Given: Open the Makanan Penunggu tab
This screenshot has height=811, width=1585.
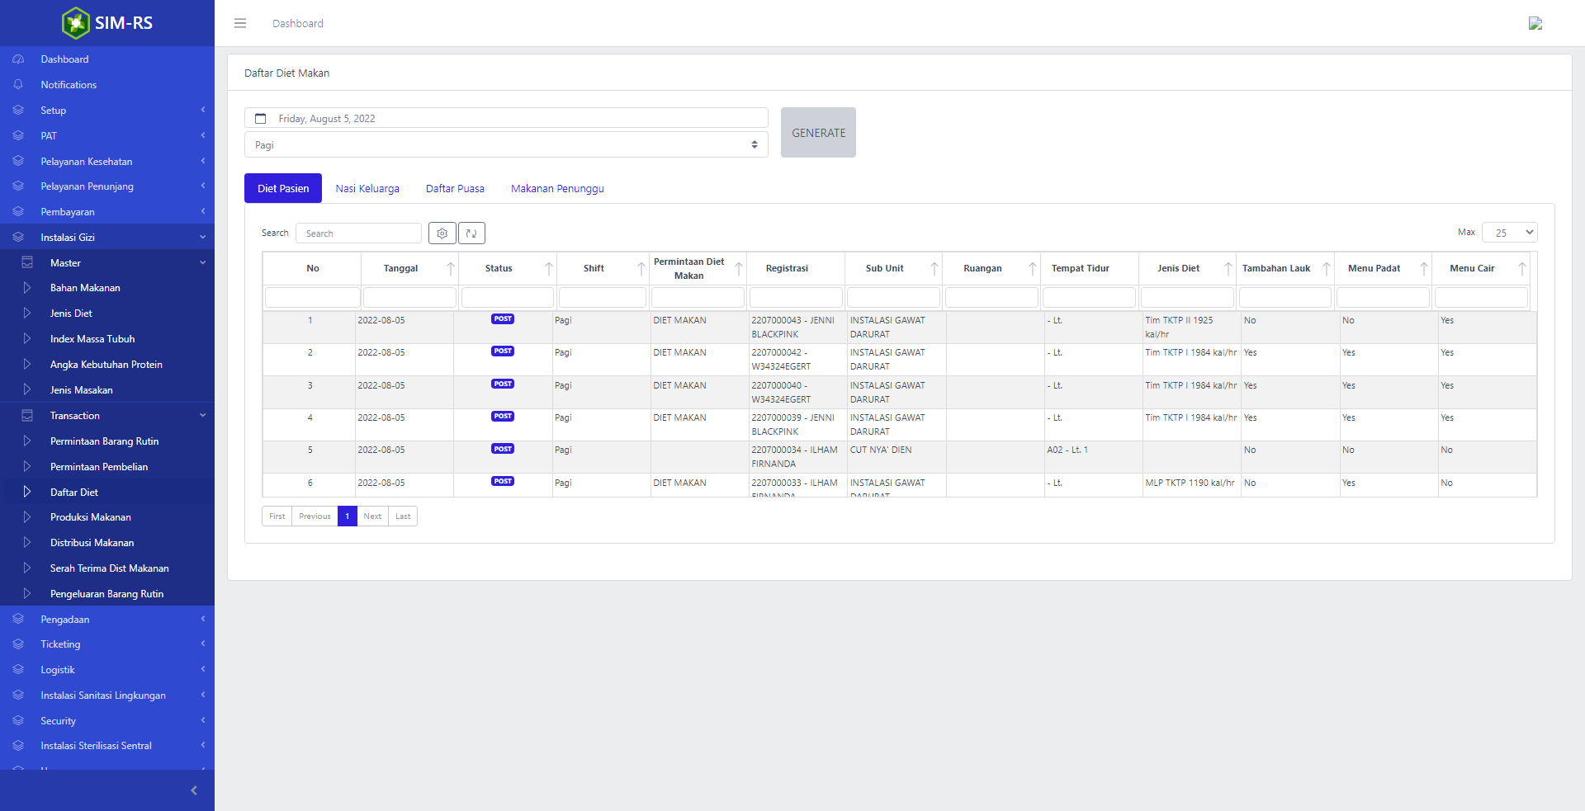Looking at the screenshot, I should (557, 189).
